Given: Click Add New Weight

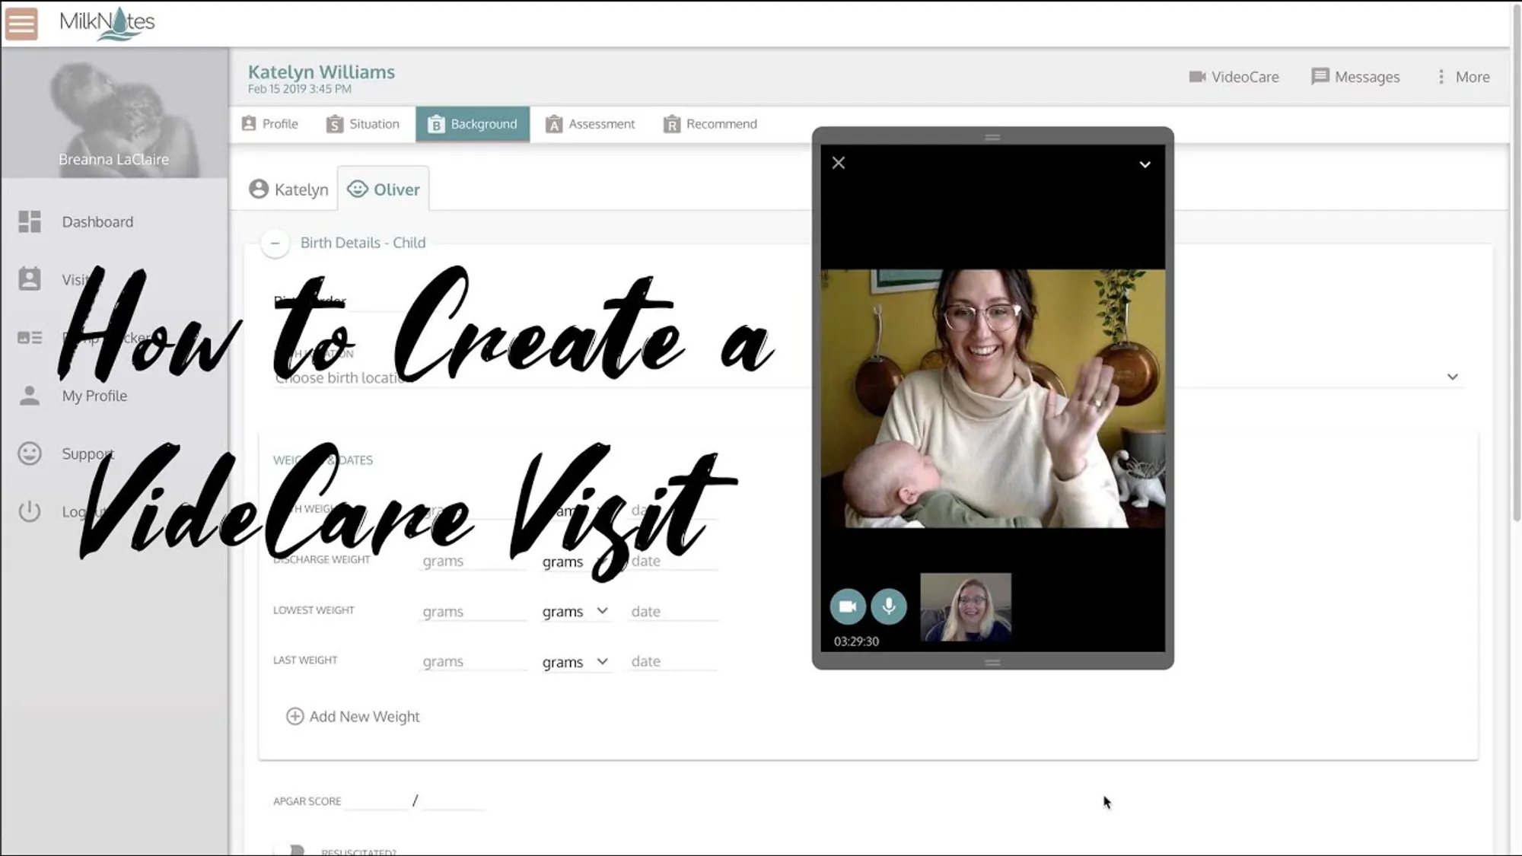Looking at the screenshot, I should coord(352,716).
